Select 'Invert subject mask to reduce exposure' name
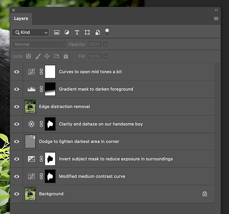Viewport: 229px width, 214px height. (x=116, y=159)
